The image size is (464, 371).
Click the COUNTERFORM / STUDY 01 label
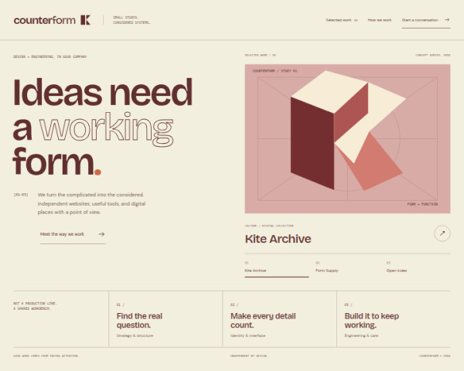coord(275,71)
